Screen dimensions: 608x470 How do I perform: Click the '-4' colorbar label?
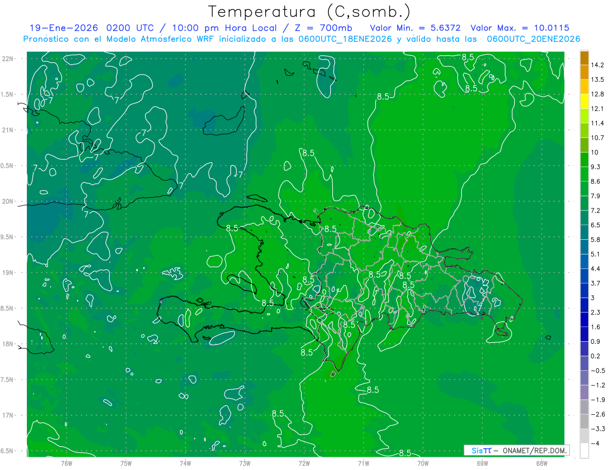[595, 443]
